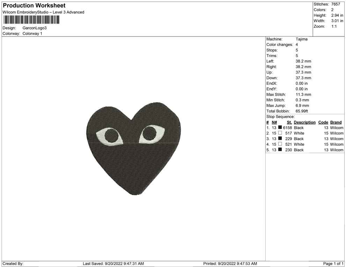Screen dimensions: 346x267
Task: Click the Stitches value 7657
Action: click(336, 4)
